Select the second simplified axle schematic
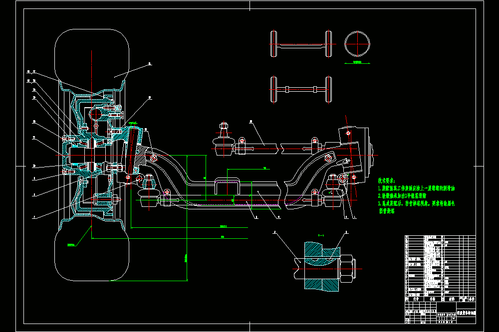499x332 pixels. (301, 89)
